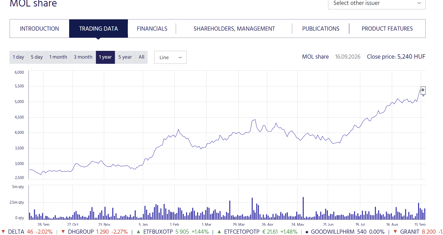The image size is (443, 235).
Task: Show the 1 month chart range
Action: (58, 57)
